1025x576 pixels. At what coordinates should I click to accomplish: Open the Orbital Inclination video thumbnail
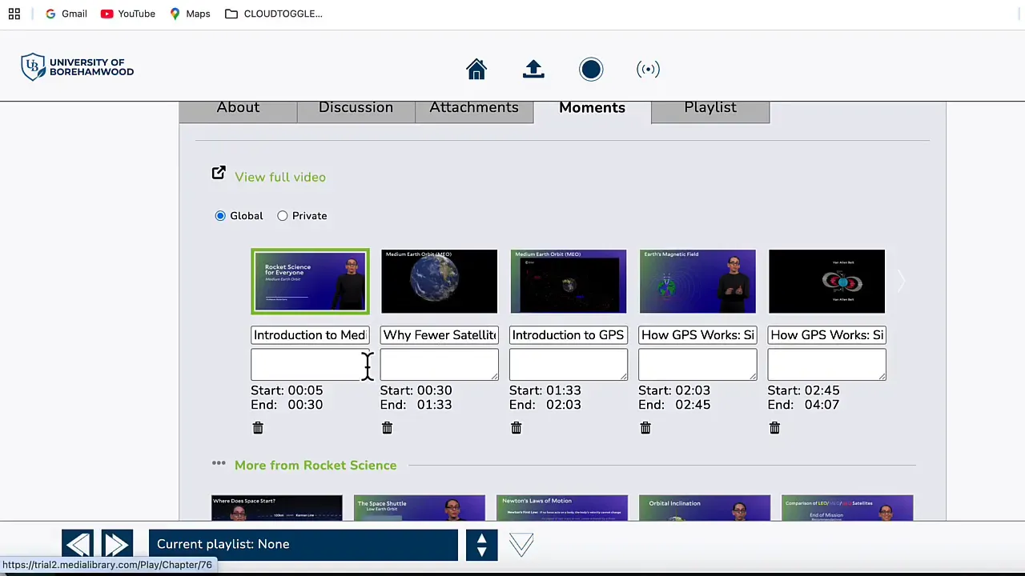point(705,508)
